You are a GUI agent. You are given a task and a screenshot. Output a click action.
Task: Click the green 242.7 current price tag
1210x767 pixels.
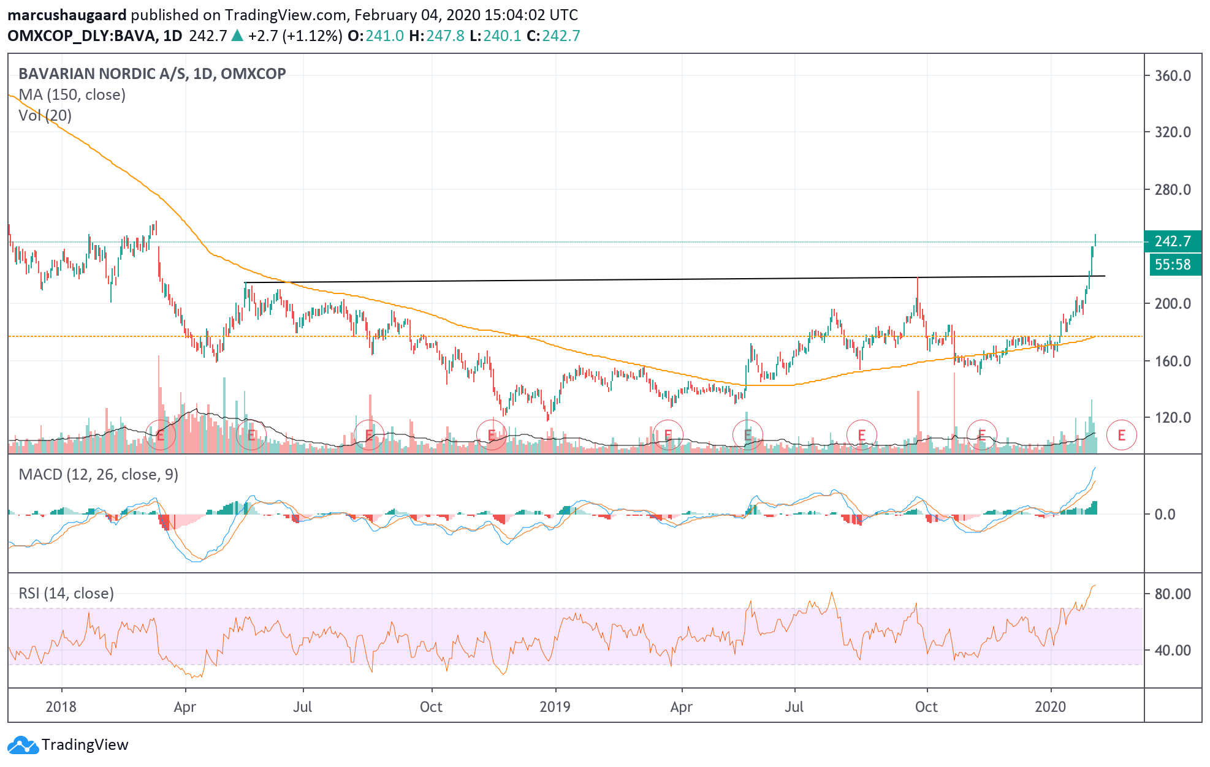pyautogui.click(x=1173, y=241)
